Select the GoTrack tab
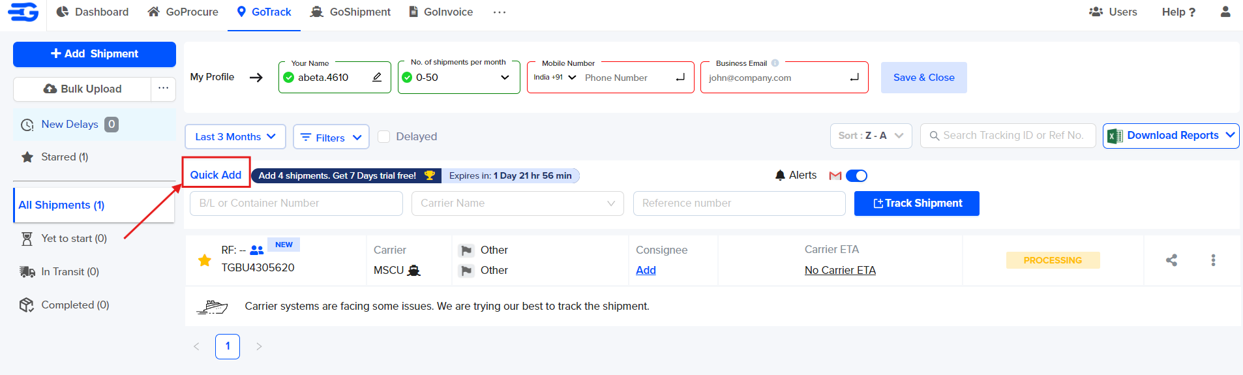This screenshot has width=1243, height=375. 264,12
